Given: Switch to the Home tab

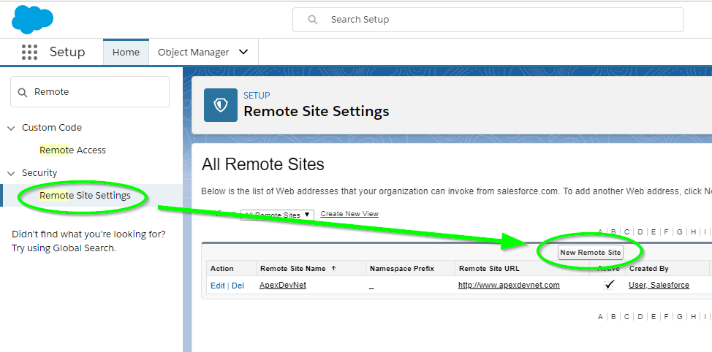Looking at the screenshot, I should coord(126,52).
